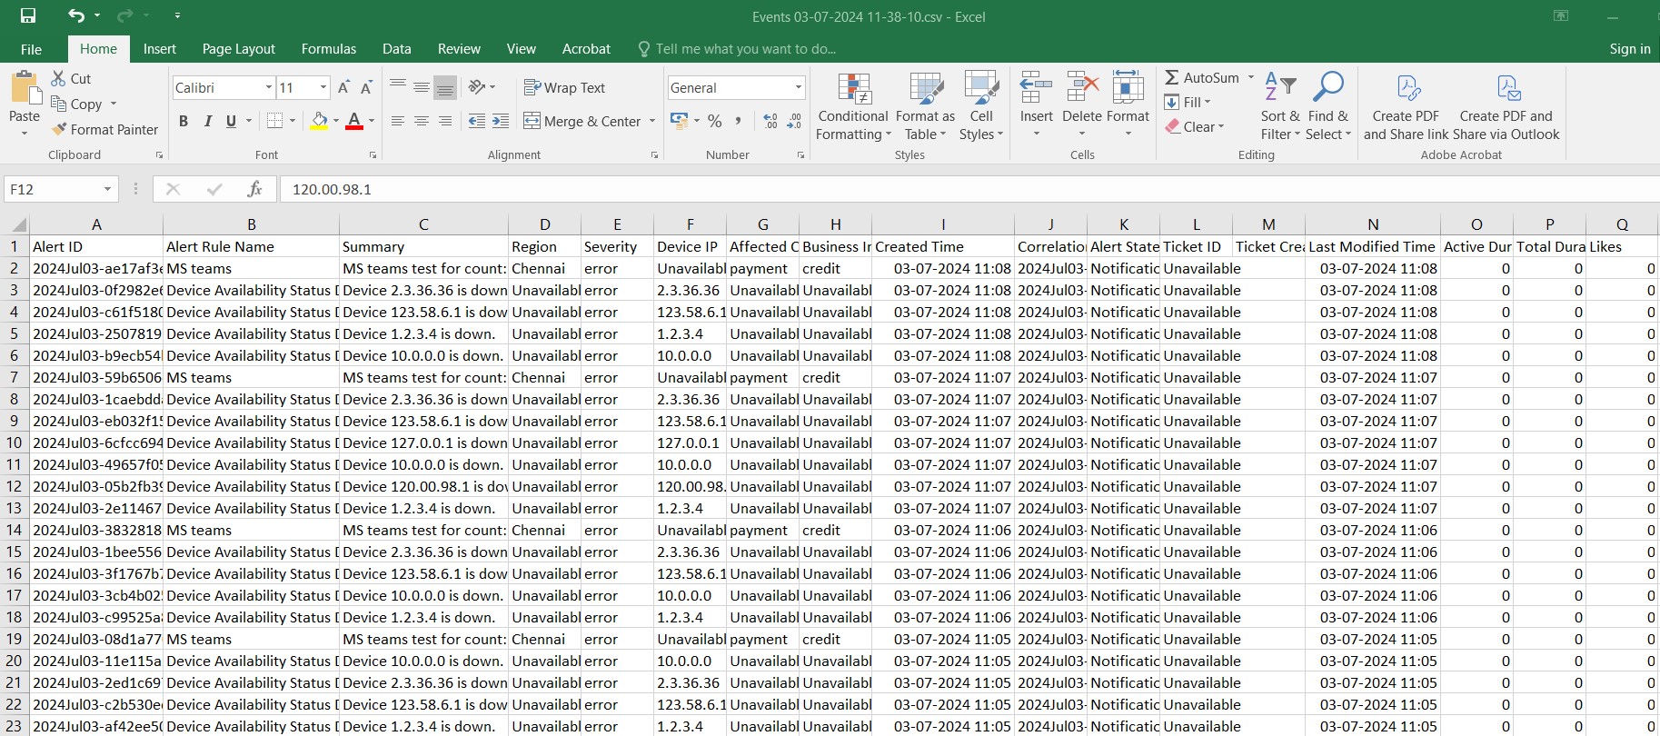
Task: Click the Save icon in title bar
Action: point(28,16)
